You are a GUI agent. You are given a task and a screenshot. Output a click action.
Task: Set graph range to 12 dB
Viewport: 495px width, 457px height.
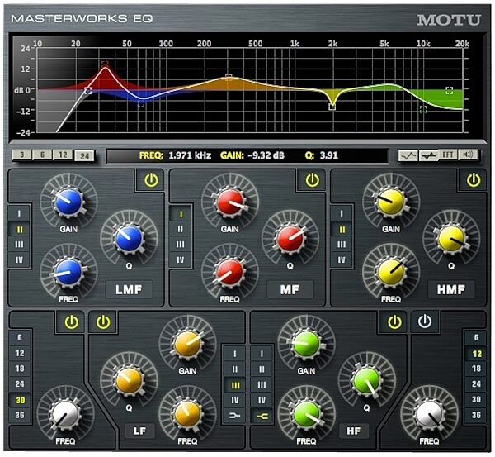[x=63, y=155]
